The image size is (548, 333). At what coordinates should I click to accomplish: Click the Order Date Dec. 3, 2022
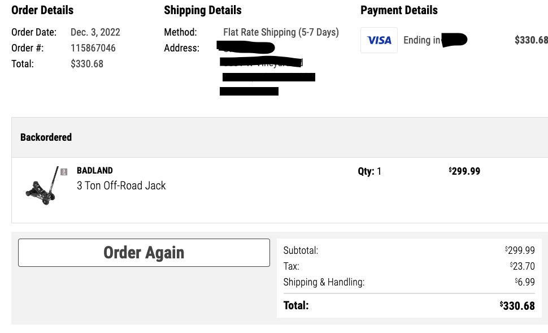(x=95, y=32)
